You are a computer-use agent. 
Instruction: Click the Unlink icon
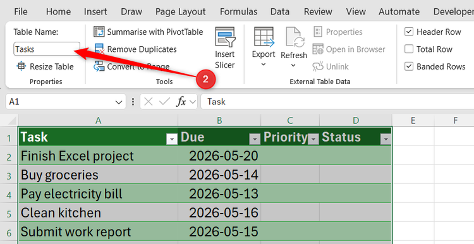pyautogui.click(x=318, y=66)
